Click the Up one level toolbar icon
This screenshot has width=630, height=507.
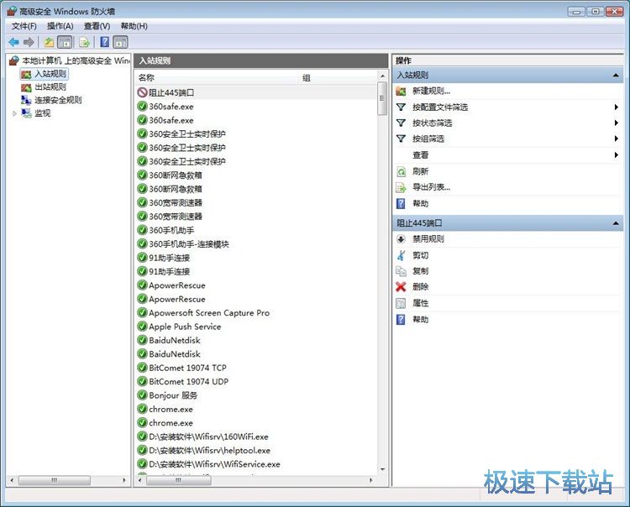(x=49, y=42)
